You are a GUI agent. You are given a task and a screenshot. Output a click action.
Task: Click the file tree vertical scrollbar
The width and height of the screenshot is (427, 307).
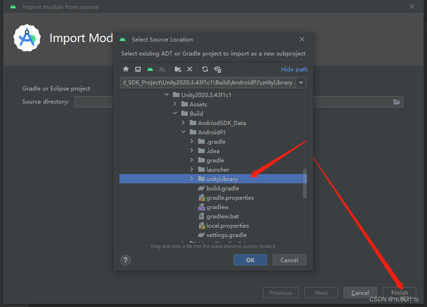pos(305,183)
